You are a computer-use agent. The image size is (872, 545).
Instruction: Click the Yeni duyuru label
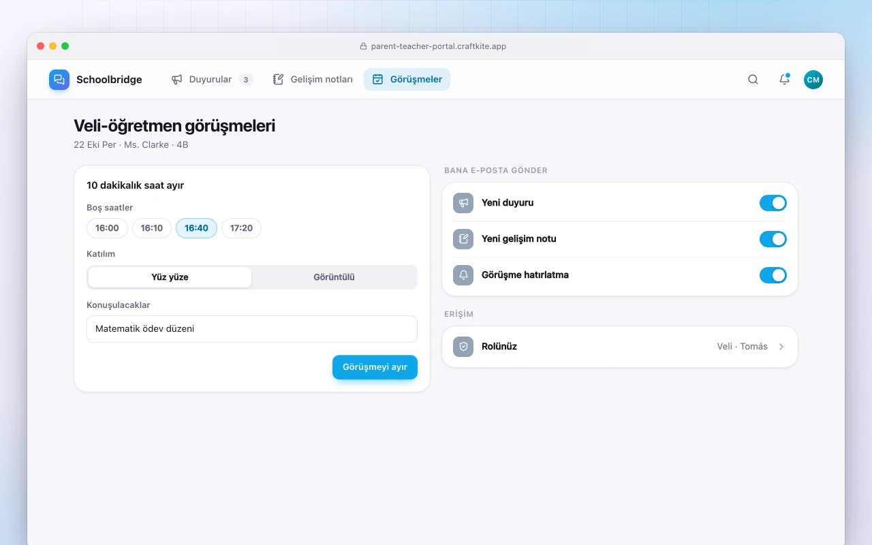pos(508,203)
